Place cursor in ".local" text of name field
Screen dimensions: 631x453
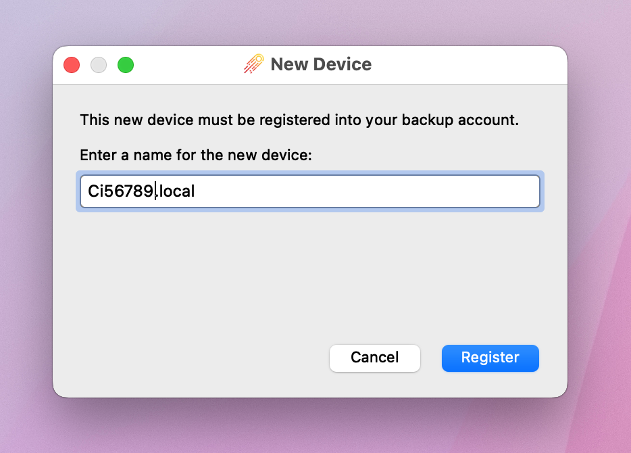pyautogui.click(x=177, y=191)
